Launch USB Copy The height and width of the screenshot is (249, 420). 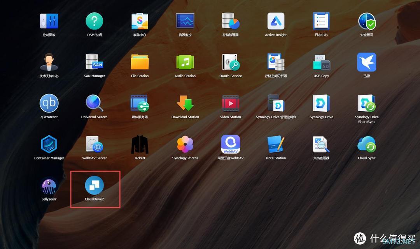pos(321,62)
